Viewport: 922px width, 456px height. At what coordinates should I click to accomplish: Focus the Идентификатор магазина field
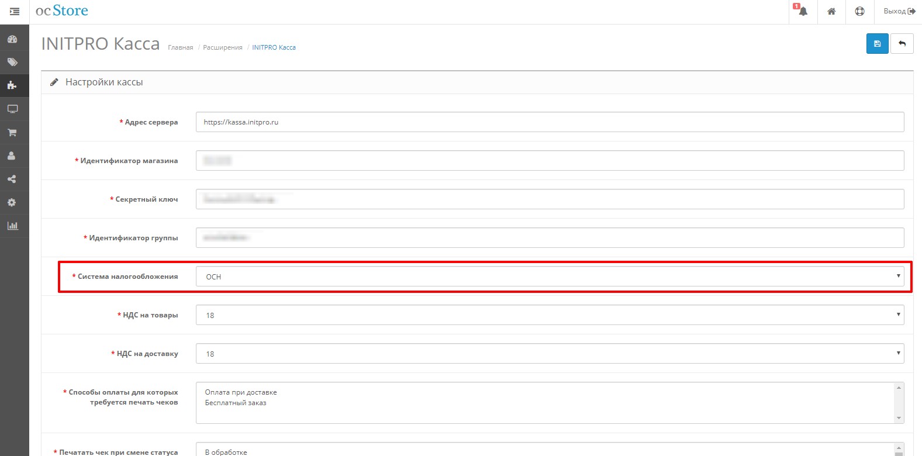(550, 160)
